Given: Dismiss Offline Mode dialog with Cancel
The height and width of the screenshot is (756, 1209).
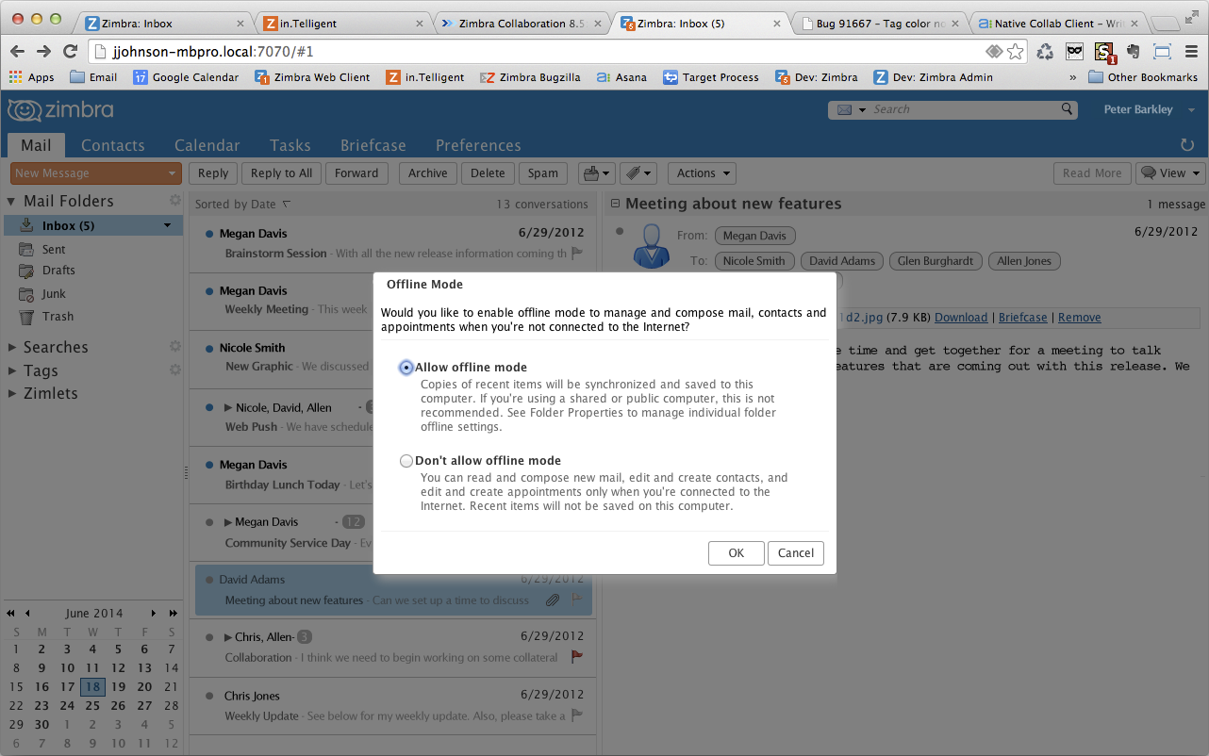Looking at the screenshot, I should [x=796, y=553].
